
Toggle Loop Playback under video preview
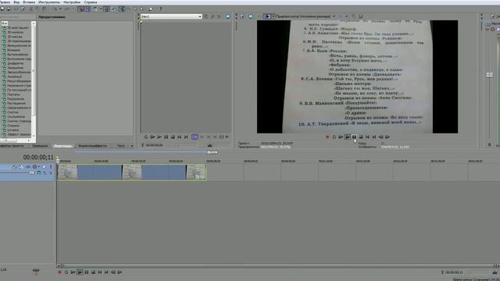334,137
